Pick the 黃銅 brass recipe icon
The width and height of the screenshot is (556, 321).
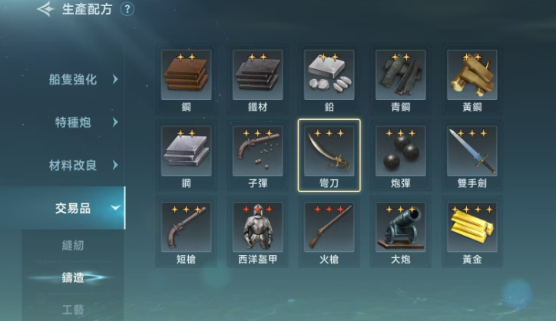click(472, 74)
